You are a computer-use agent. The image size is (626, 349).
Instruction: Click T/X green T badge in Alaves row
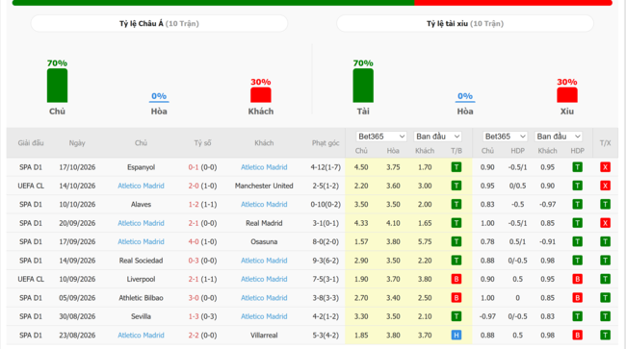[605, 205]
